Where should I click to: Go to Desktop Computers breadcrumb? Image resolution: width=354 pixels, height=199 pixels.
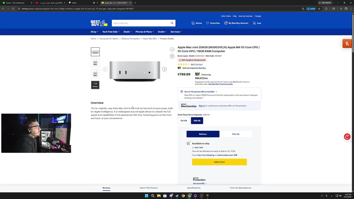click(x=131, y=39)
